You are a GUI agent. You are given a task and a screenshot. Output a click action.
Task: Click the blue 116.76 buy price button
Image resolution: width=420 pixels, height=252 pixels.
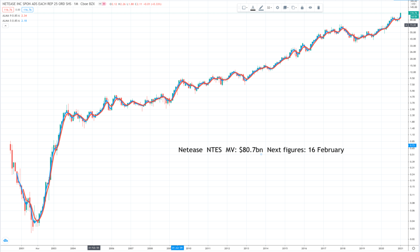click(27, 10)
